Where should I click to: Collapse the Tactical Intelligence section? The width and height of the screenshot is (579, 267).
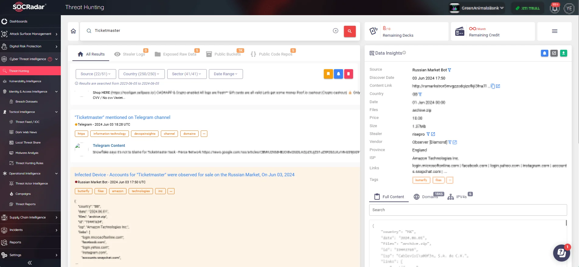pos(56,112)
